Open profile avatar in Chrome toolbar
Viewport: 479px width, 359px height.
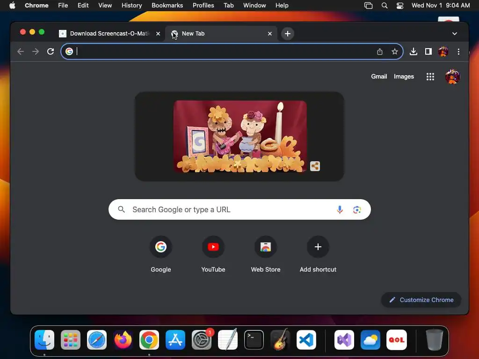[443, 51]
